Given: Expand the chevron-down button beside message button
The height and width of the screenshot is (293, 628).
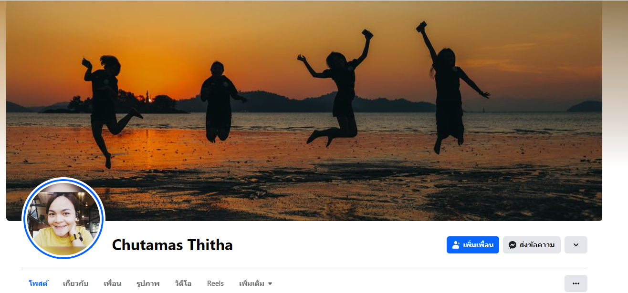Looking at the screenshot, I should point(576,245).
